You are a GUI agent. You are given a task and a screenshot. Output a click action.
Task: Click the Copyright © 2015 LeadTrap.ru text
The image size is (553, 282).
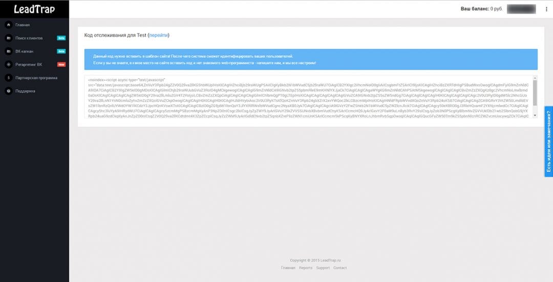point(315,261)
